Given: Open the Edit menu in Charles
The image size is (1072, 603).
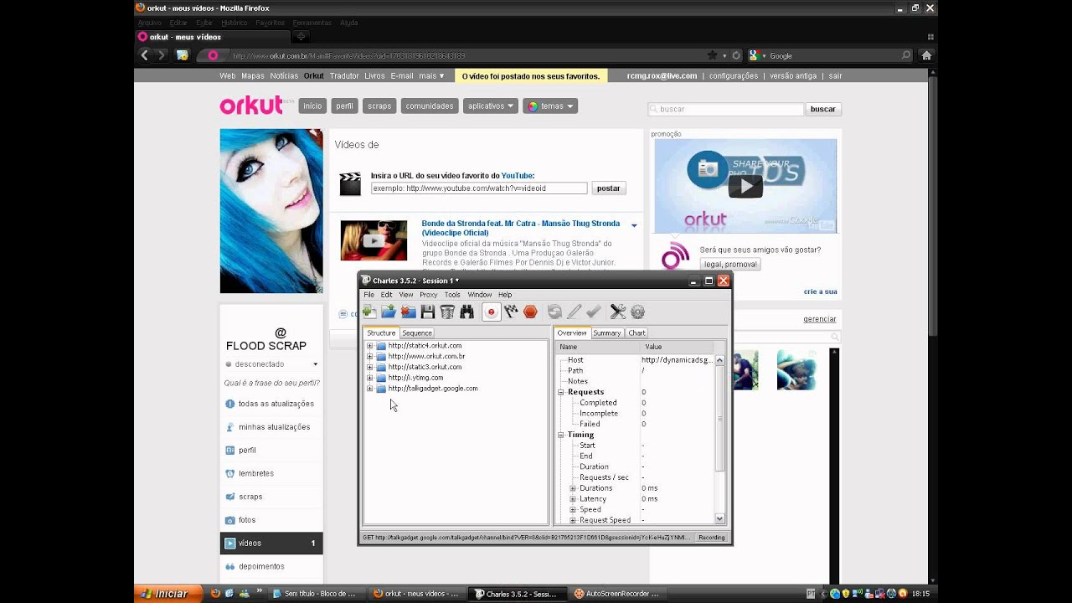Looking at the screenshot, I should click(386, 295).
